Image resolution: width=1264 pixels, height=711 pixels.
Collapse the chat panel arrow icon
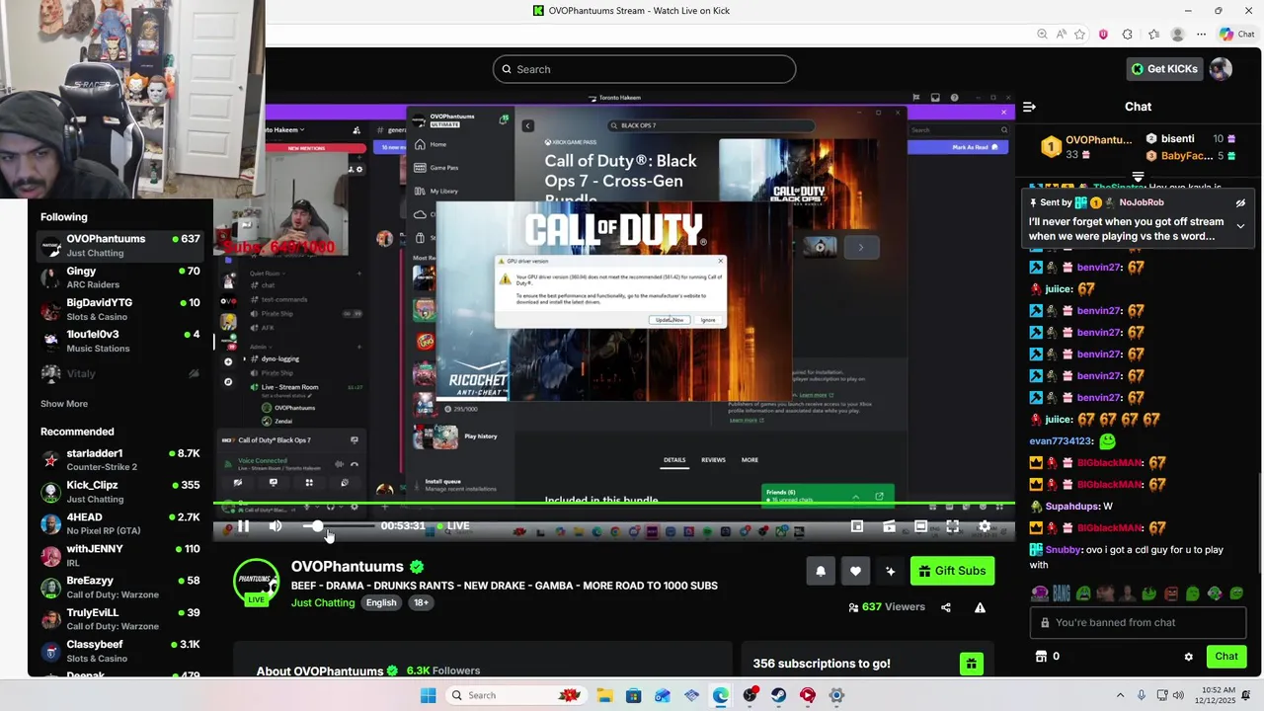[1029, 107]
